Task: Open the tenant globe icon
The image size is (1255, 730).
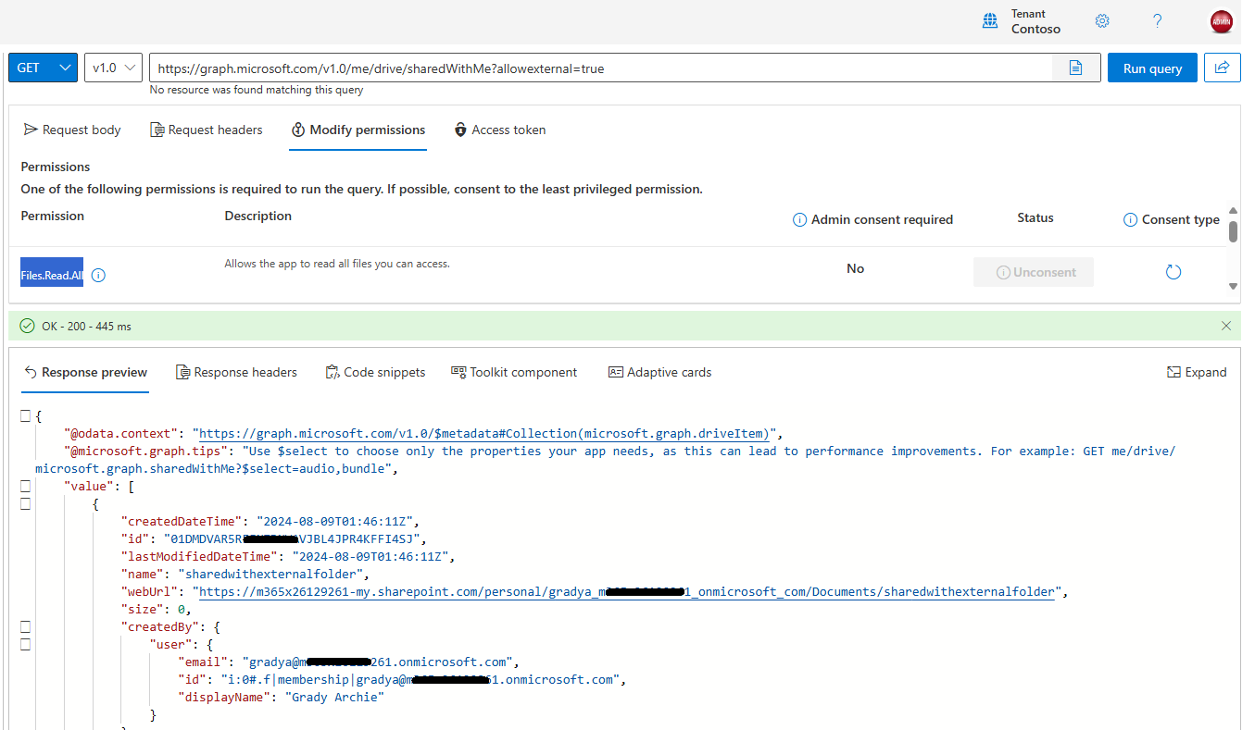Action: coord(991,21)
